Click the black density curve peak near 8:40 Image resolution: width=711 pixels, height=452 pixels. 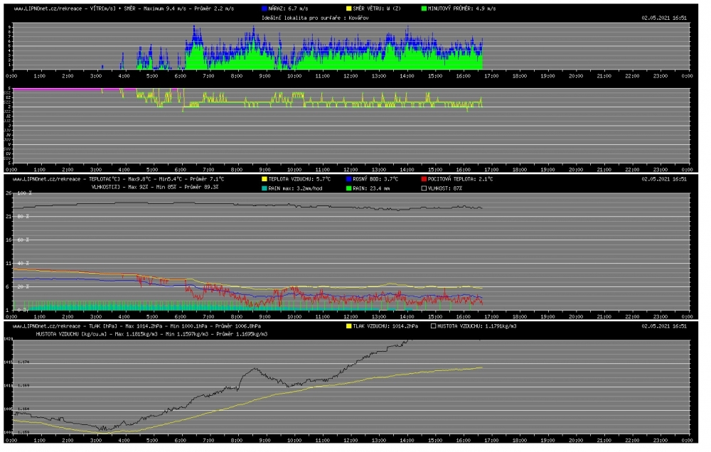(x=254, y=369)
